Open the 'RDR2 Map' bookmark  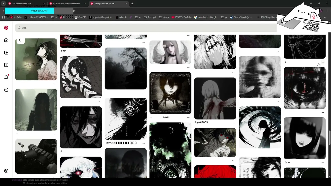pos(267,17)
